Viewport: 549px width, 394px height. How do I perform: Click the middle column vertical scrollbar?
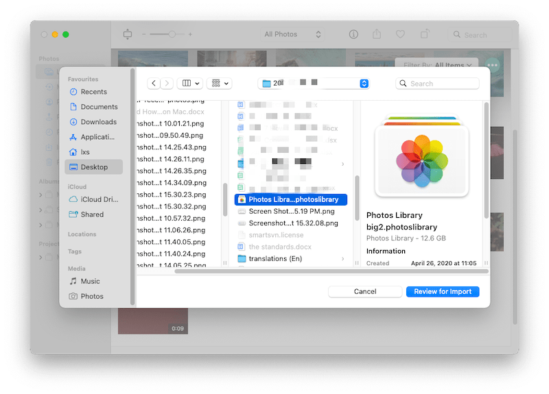pos(357,198)
